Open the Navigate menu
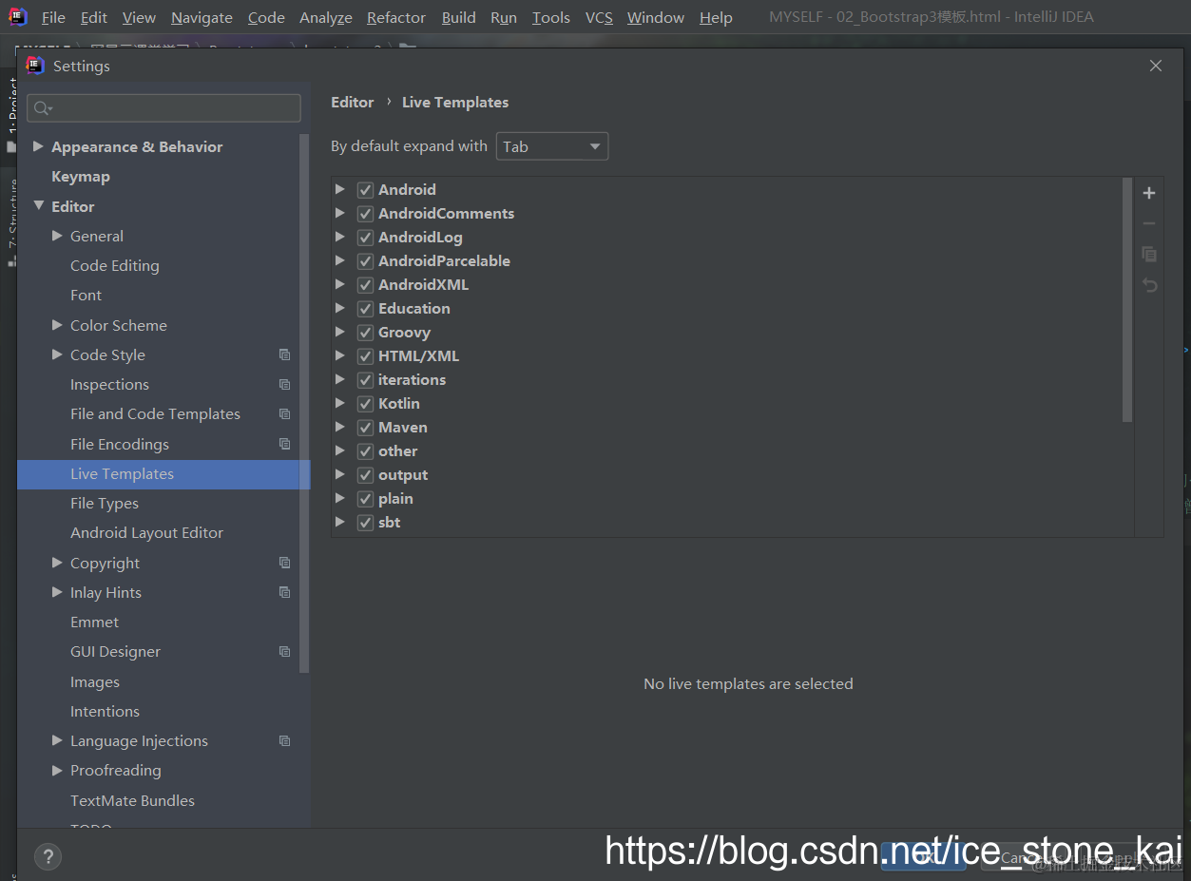 click(202, 17)
